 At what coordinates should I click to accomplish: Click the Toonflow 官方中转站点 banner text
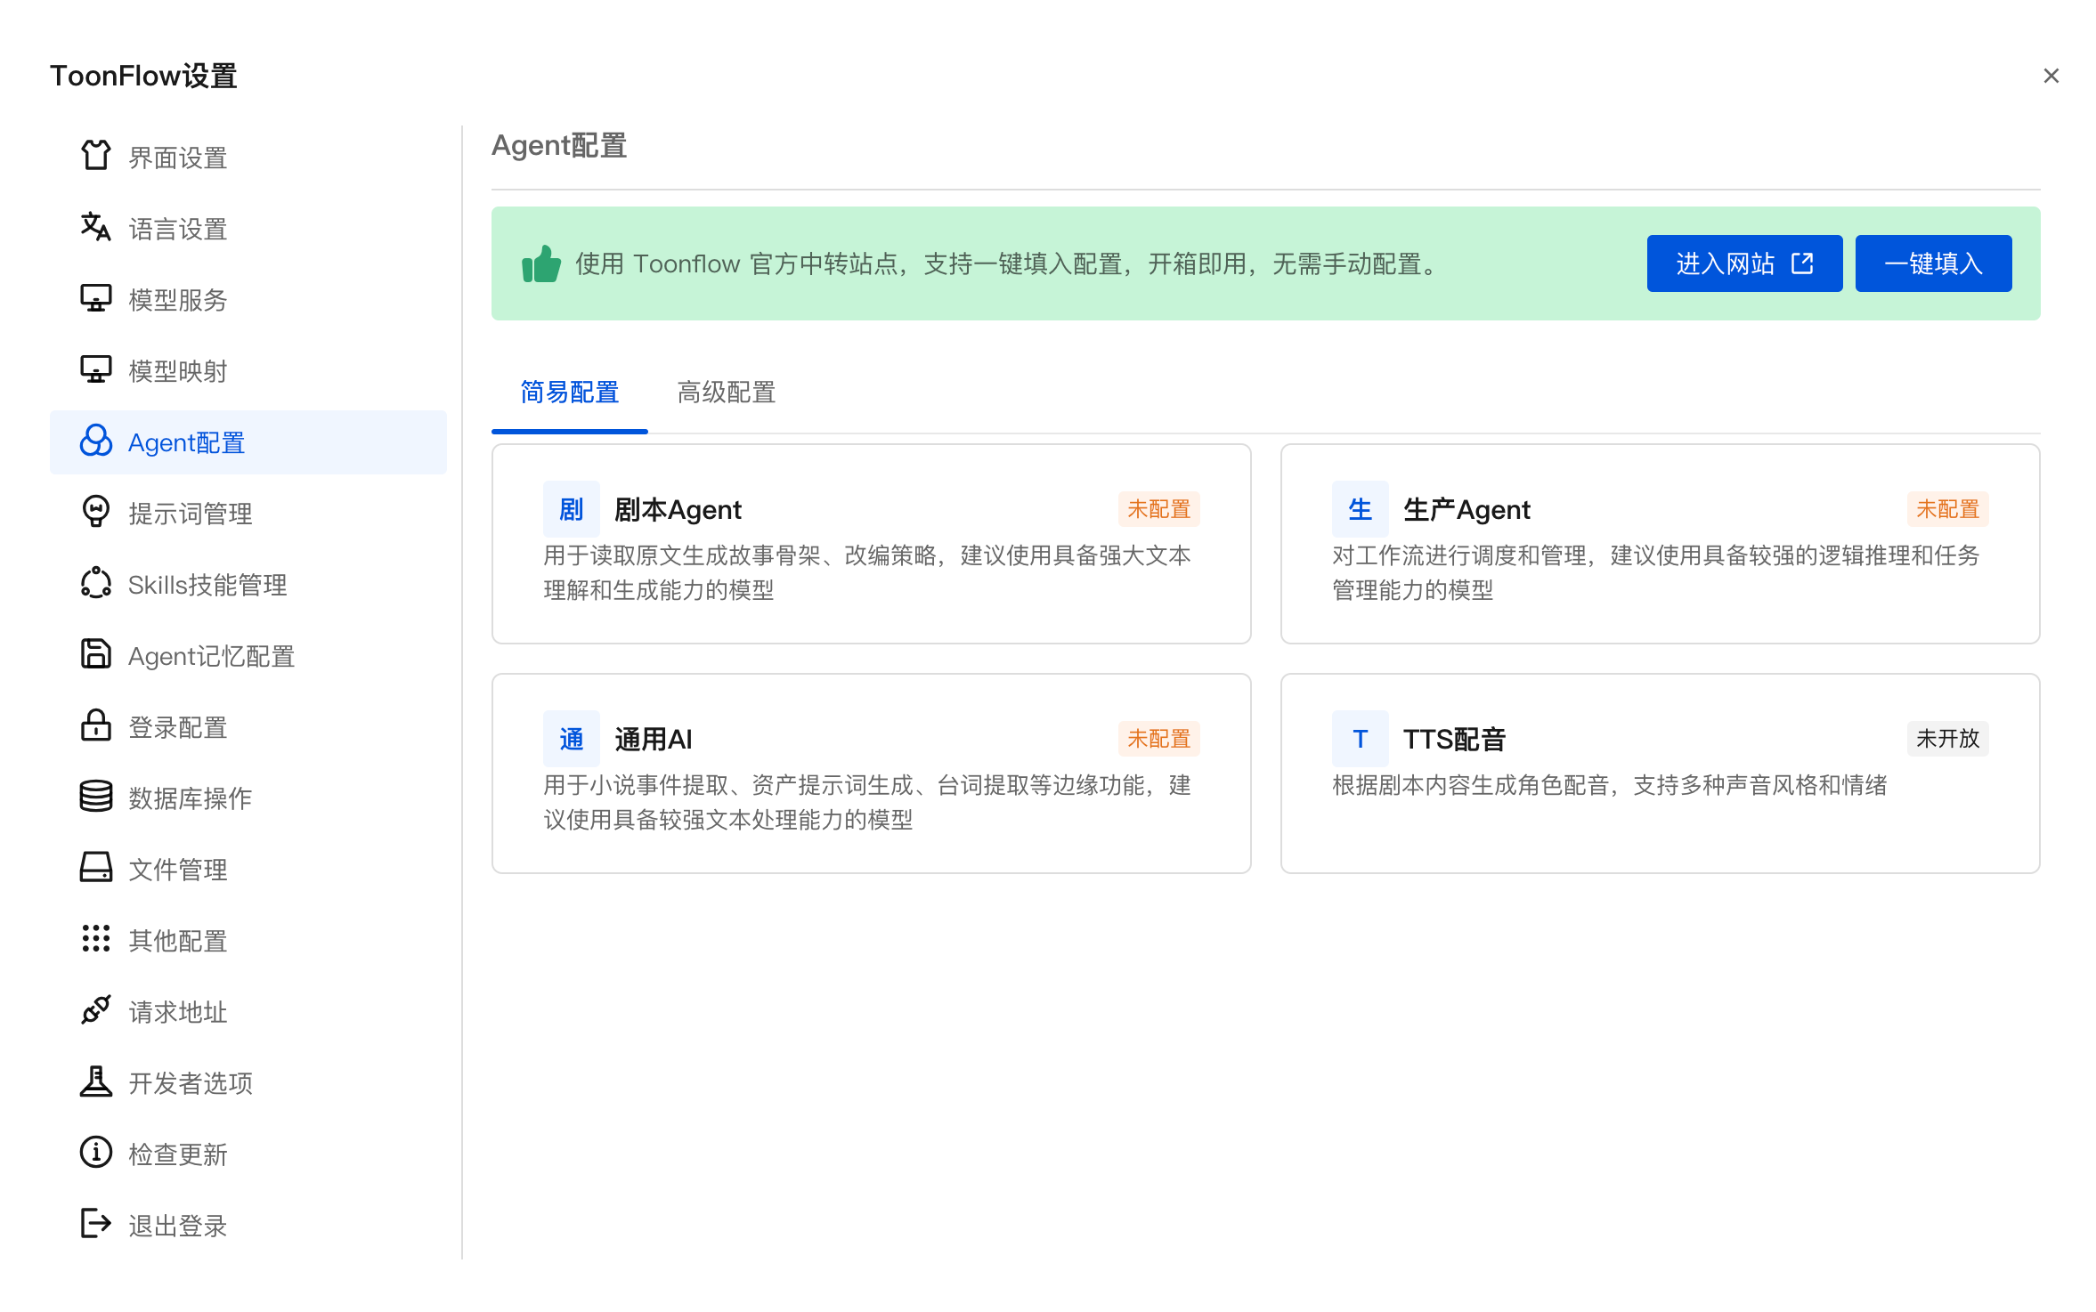tap(1008, 264)
